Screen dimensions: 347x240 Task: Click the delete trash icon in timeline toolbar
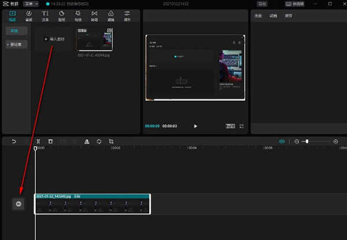click(x=50, y=141)
